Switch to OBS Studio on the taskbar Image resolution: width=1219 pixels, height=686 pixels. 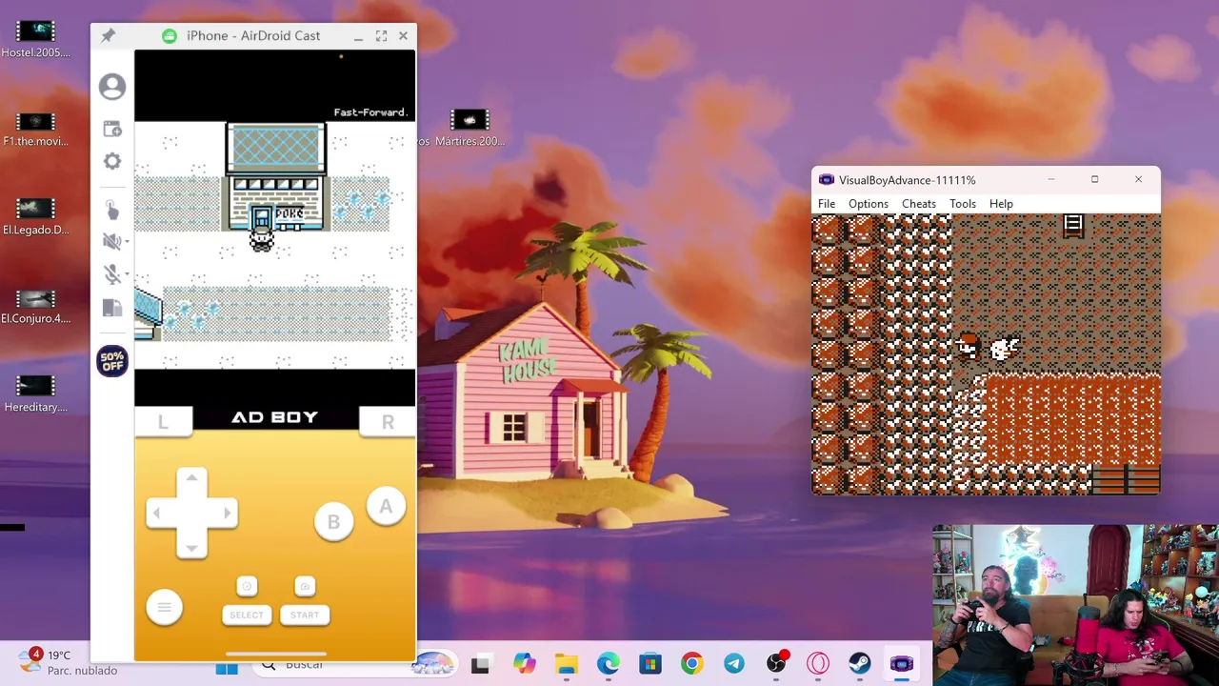[776, 664]
